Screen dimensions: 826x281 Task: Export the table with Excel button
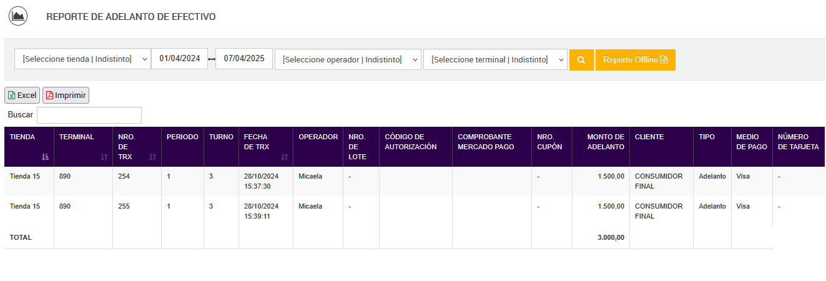22,96
